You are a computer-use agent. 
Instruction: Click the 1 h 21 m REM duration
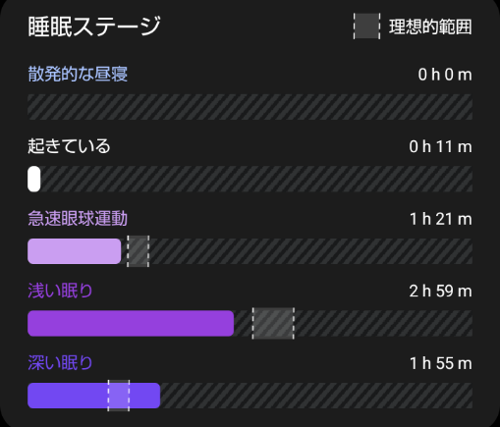(441, 219)
